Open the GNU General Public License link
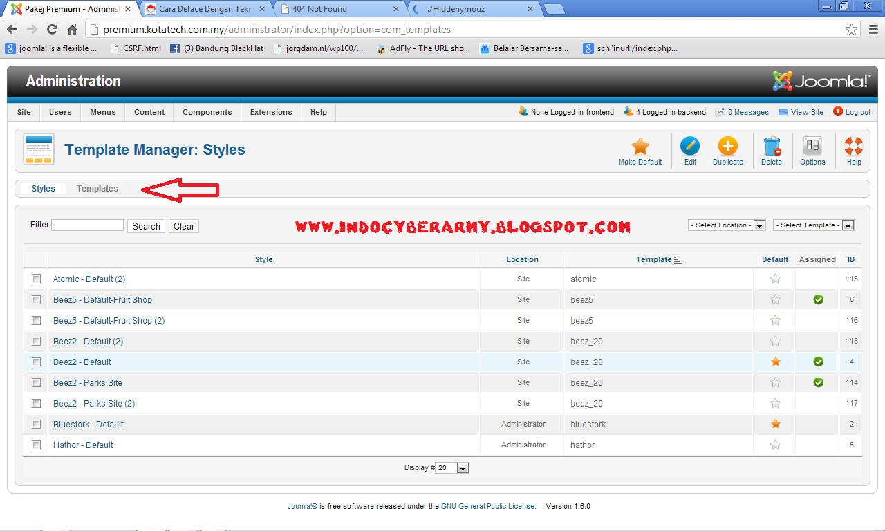Viewport: 885px width, 531px height. coord(488,506)
